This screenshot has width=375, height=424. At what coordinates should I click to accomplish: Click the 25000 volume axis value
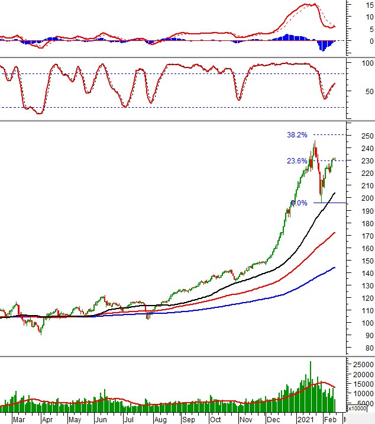pos(363,365)
